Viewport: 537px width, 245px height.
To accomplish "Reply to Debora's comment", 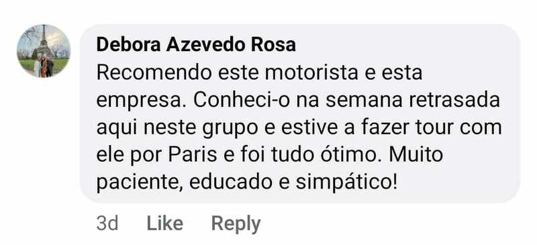I will pyautogui.click(x=236, y=224).
